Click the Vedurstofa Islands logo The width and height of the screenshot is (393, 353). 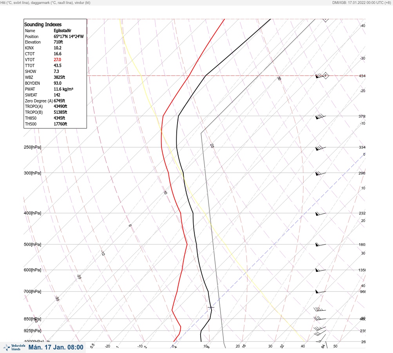pyautogui.click(x=14, y=347)
